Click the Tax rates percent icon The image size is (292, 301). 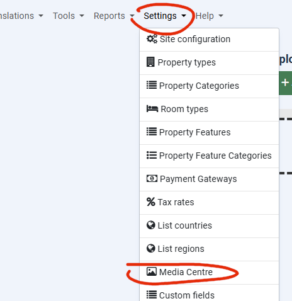point(150,202)
